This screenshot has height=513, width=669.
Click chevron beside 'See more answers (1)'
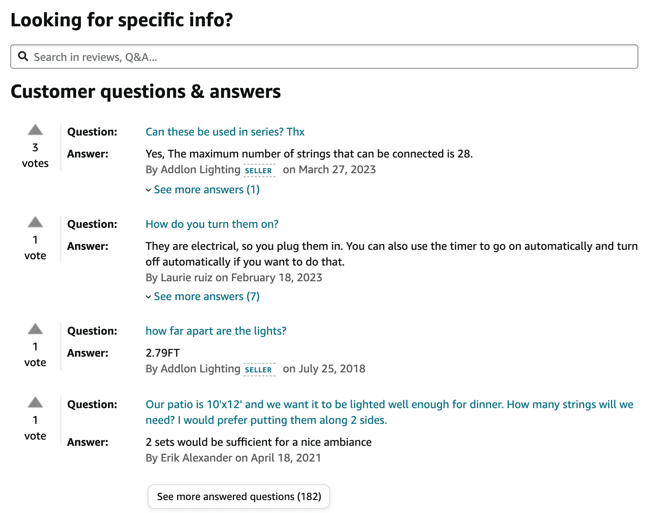coord(148,190)
